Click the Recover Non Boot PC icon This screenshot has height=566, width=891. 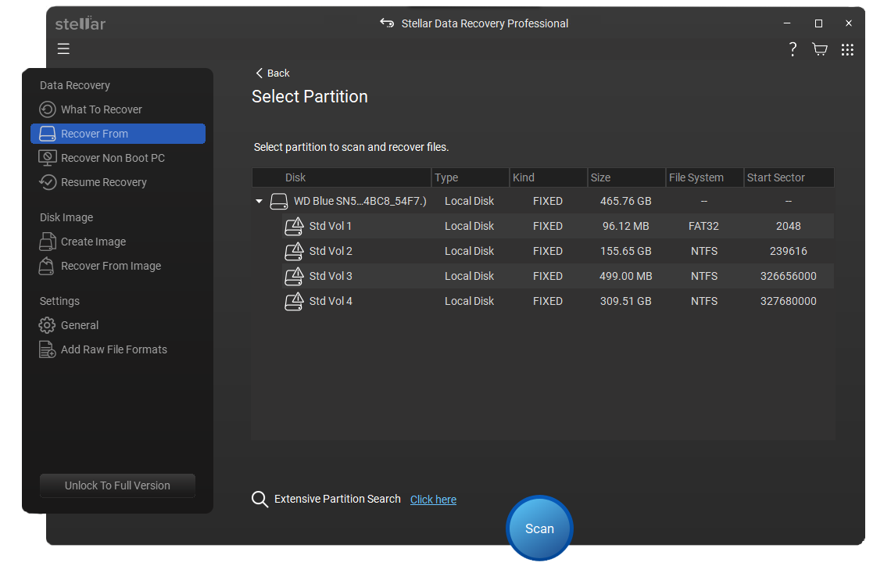47,158
